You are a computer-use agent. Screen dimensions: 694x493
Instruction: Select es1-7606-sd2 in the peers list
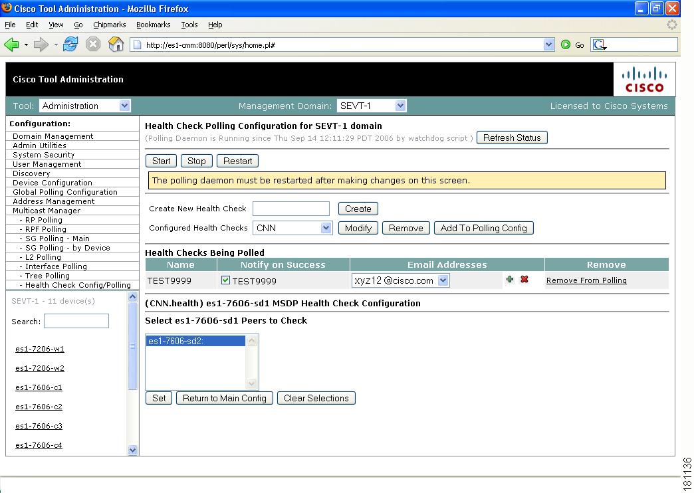(195, 341)
